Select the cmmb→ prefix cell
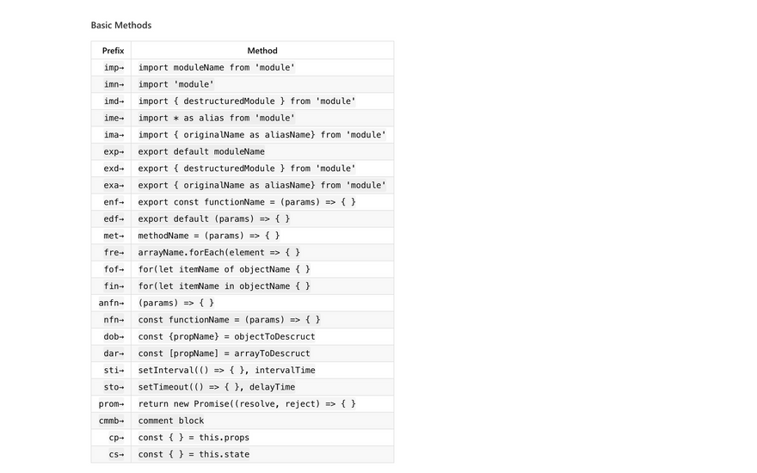 (111, 421)
